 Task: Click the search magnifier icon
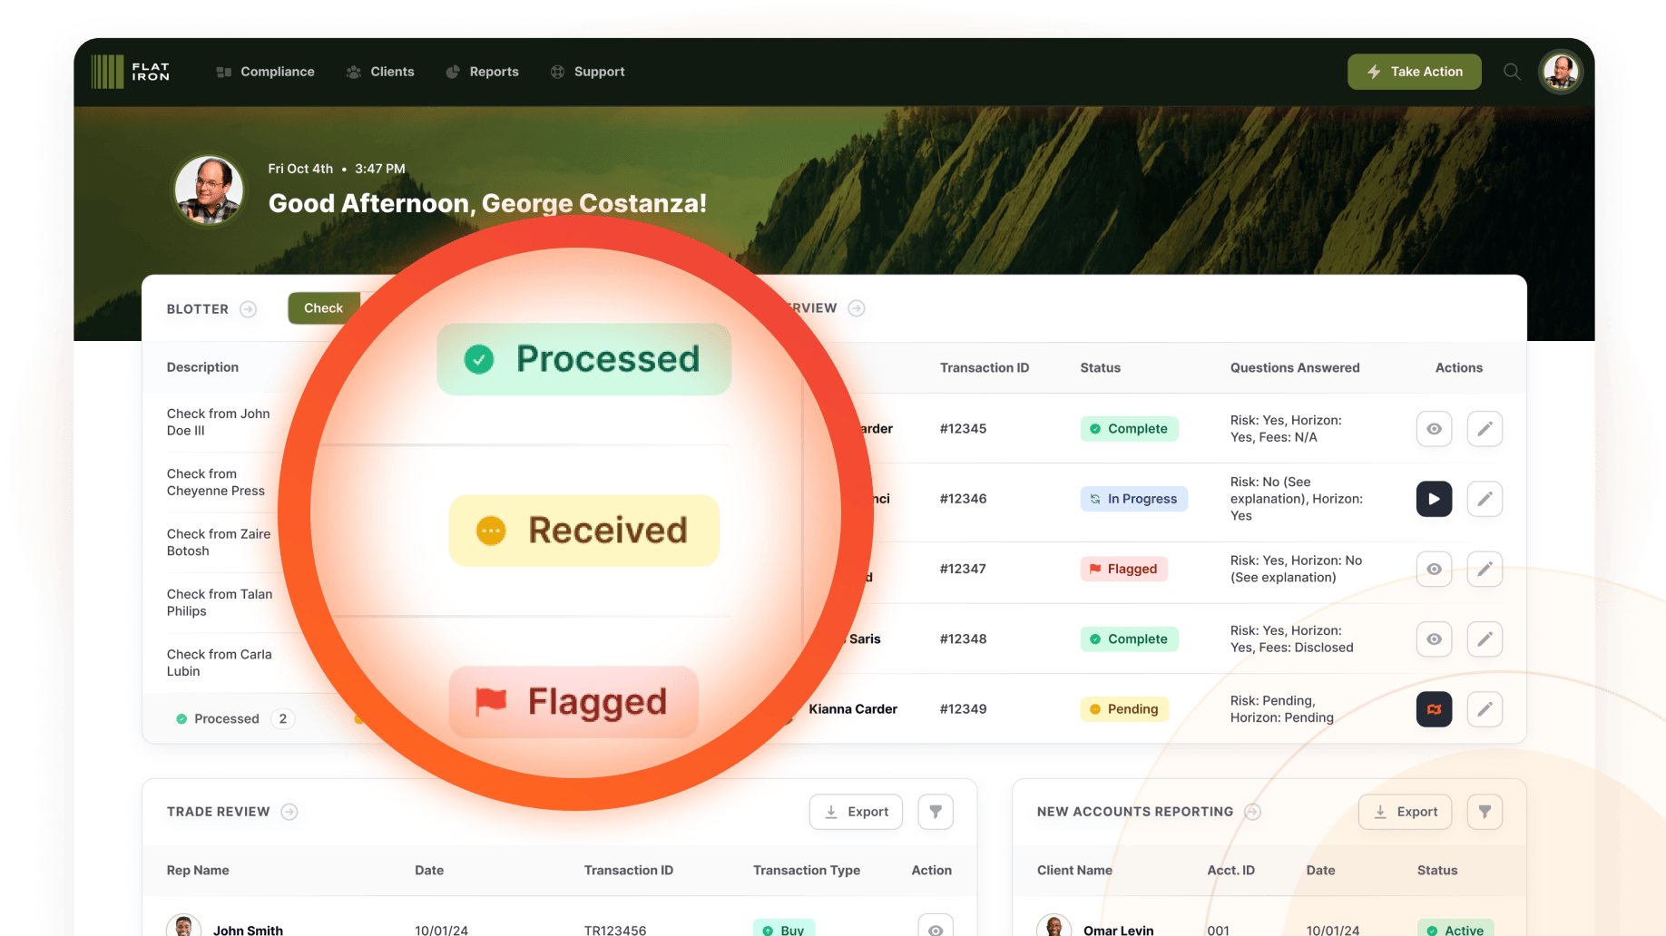1511,72
